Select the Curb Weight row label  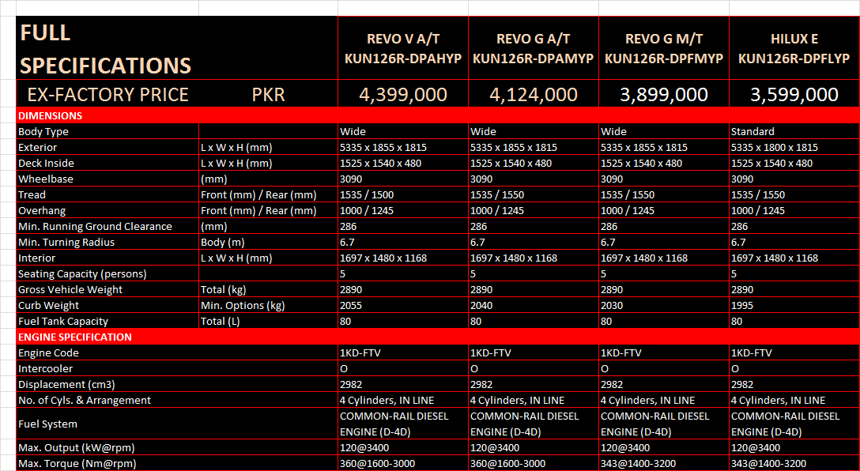(107, 305)
